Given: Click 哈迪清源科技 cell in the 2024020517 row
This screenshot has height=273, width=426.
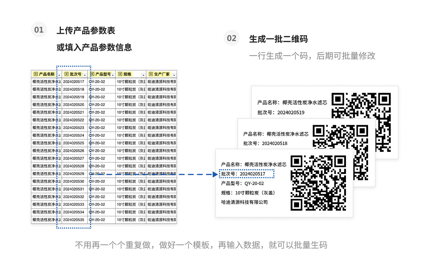Looking at the screenshot, I should coord(161,82).
